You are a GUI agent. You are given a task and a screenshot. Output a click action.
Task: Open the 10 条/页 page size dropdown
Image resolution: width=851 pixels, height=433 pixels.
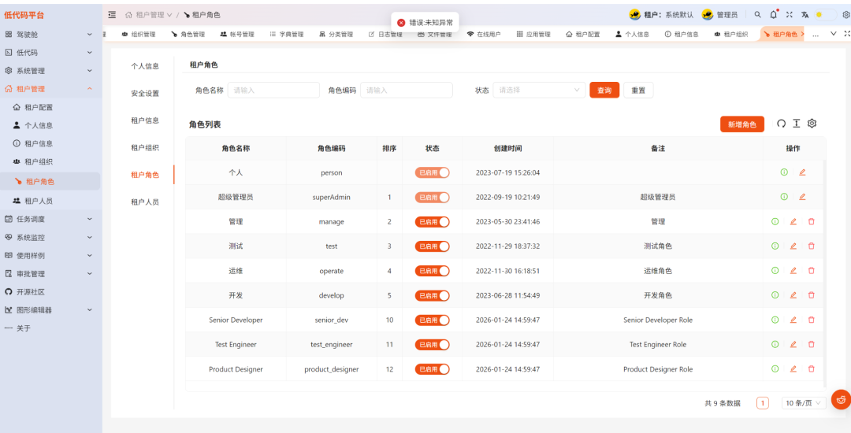coord(804,402)
